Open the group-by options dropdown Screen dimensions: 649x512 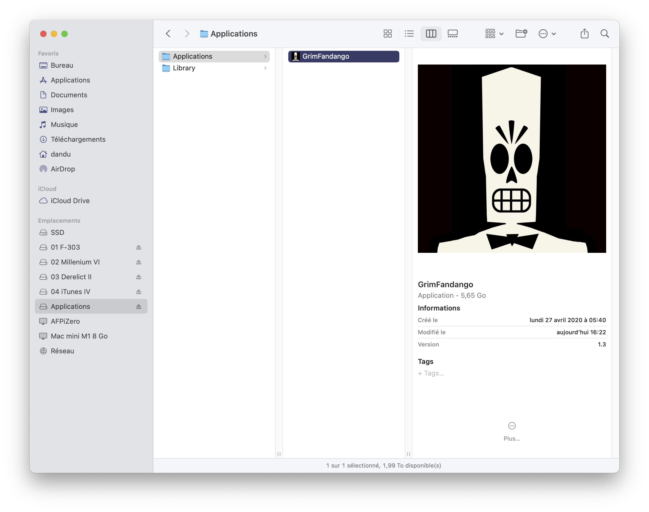[x=494, y=34]
